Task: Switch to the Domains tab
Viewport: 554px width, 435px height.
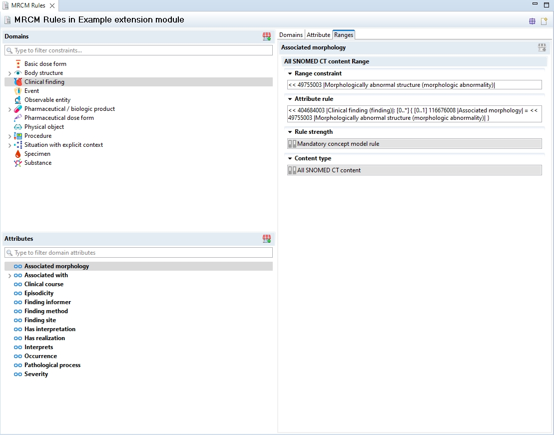Action: tap(291, 35)
